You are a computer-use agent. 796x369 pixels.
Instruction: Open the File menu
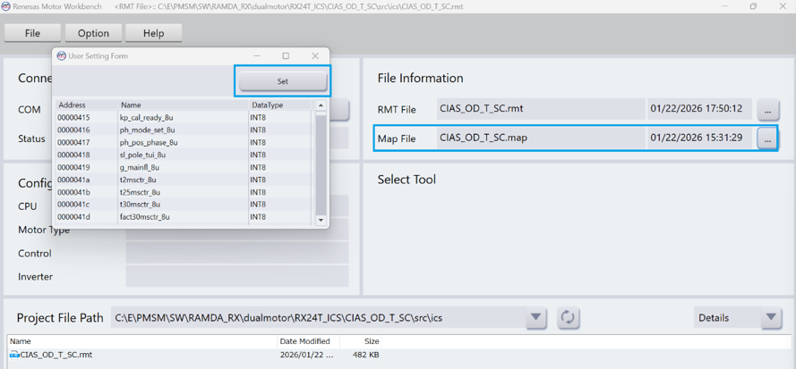[x=32, y=33]
